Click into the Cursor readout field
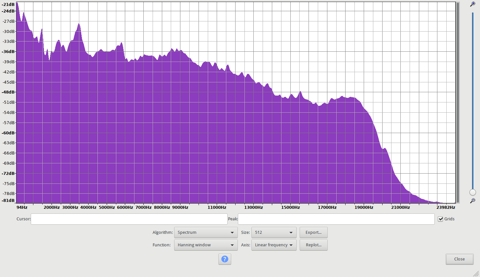This screenshot has height=277, width=480. coord(129,219)
